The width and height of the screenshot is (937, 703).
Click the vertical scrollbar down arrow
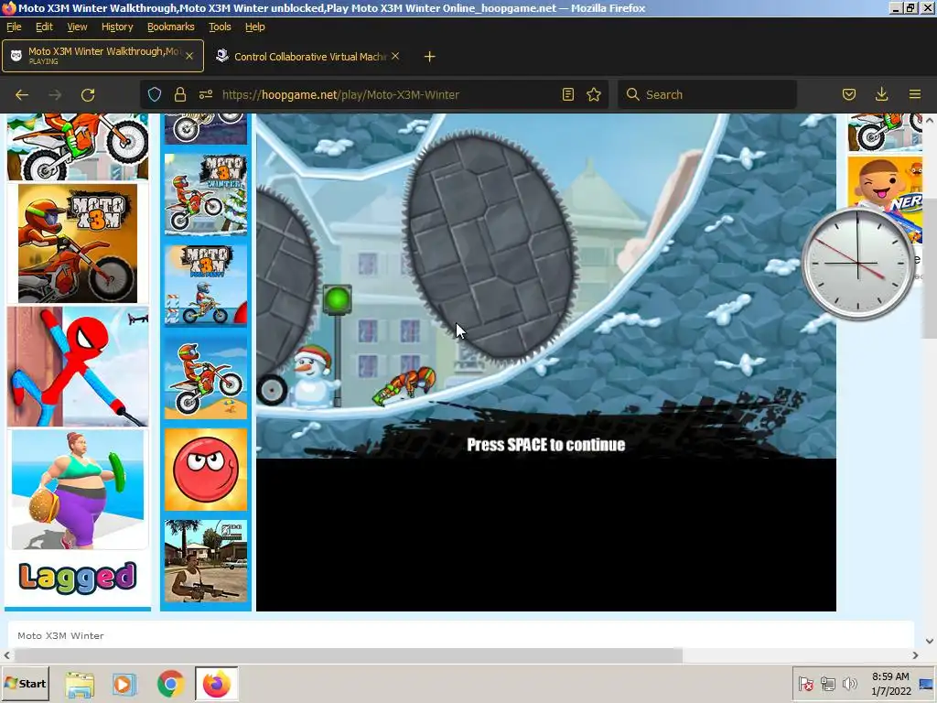click(x=930, y=641)
